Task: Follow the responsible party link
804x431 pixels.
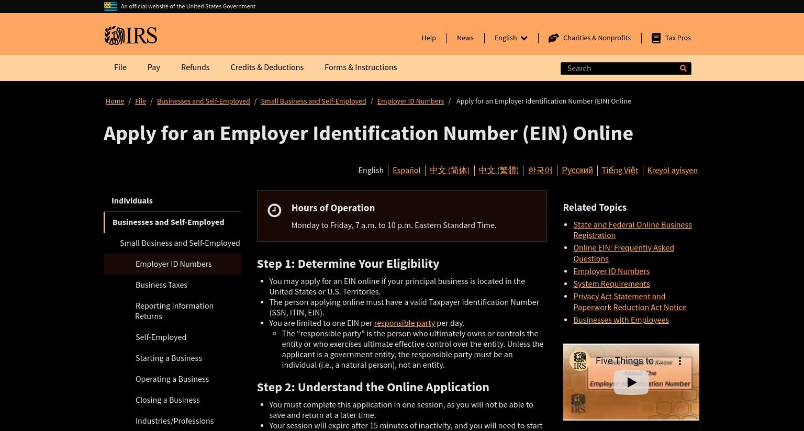Action: click(x=404, y=323)
